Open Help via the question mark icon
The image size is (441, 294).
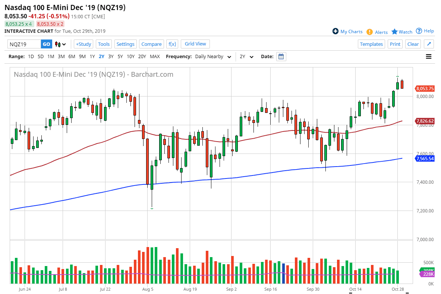(x=419, y=31)
